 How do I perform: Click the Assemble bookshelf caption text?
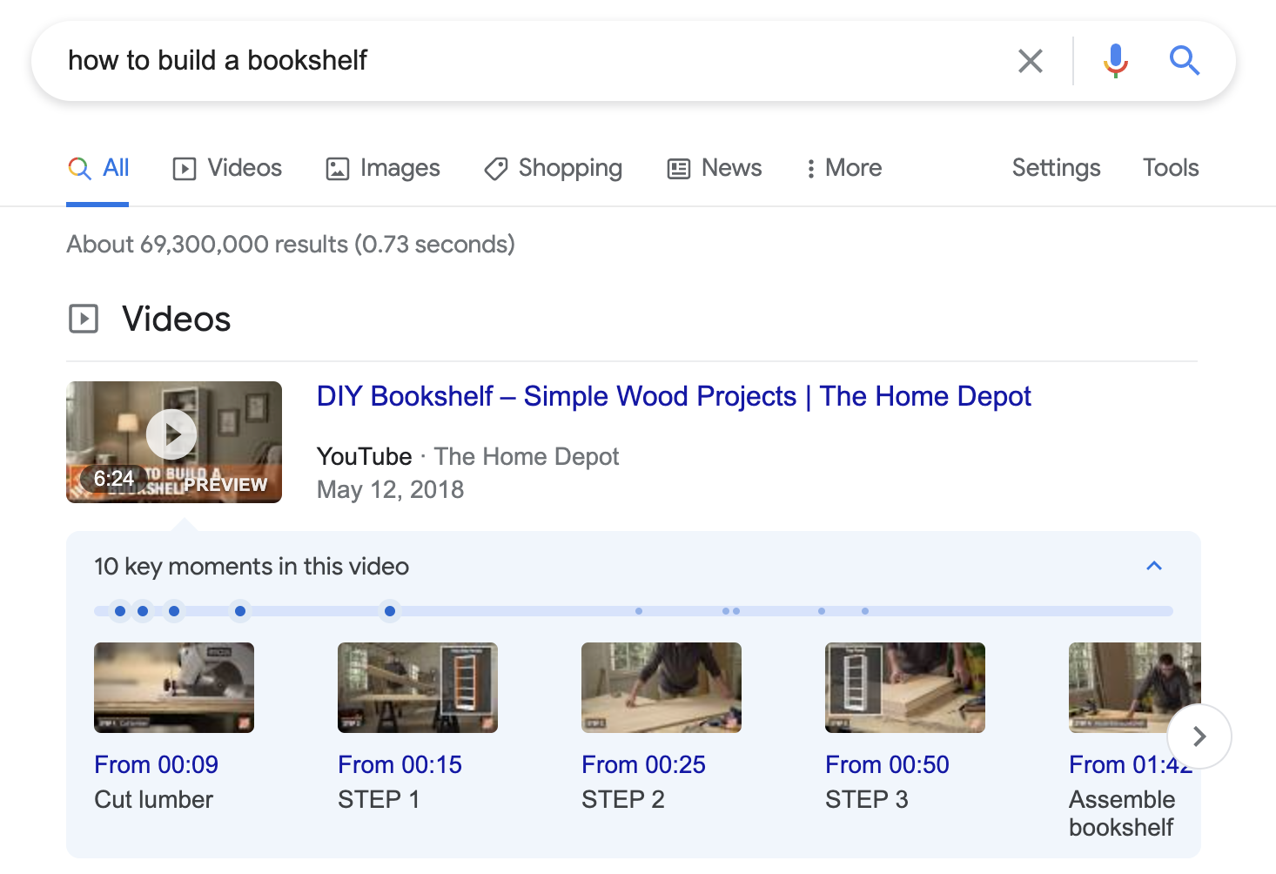[x=1122, y=813]
